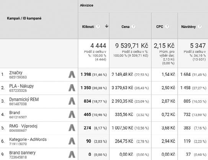Select the total cost 9 539,71 Kč
The height and width of the screenshot is (160, 208).
(x=132, y=46)
